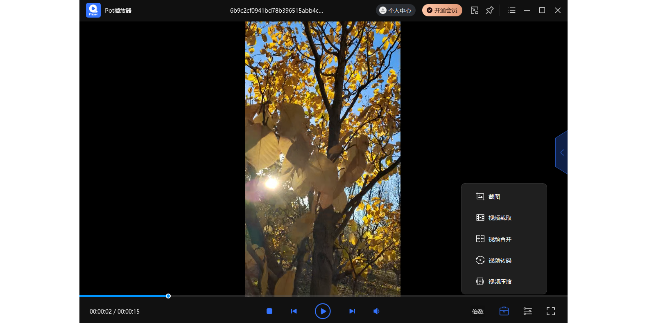This screenshot has height=323, width=647.
Task: Switch to mini window mode icon
Action: coord(475,10)
